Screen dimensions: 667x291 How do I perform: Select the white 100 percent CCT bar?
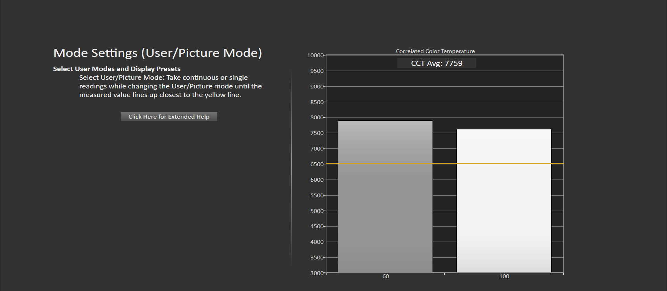tap(504, 201)
